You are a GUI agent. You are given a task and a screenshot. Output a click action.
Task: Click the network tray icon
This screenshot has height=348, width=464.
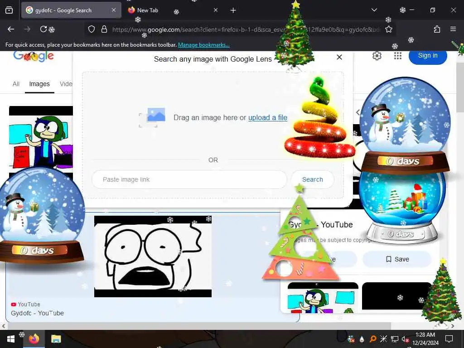(x=395, y=339)
